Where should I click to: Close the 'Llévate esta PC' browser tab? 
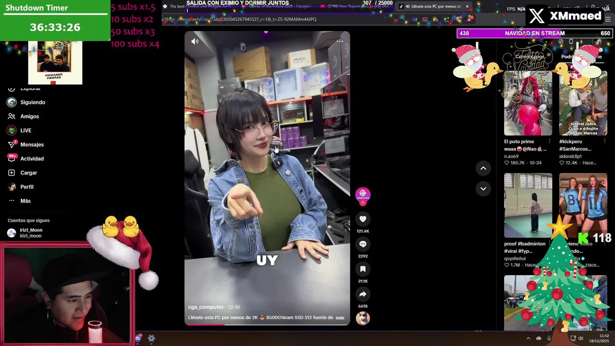[467, 6]
